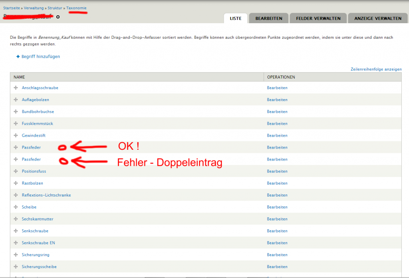Image resolution: width=409 pixels, height=278 pixels.
Task: Select the drag handle next to Sechskantmutter
Action: pos(16,219)
